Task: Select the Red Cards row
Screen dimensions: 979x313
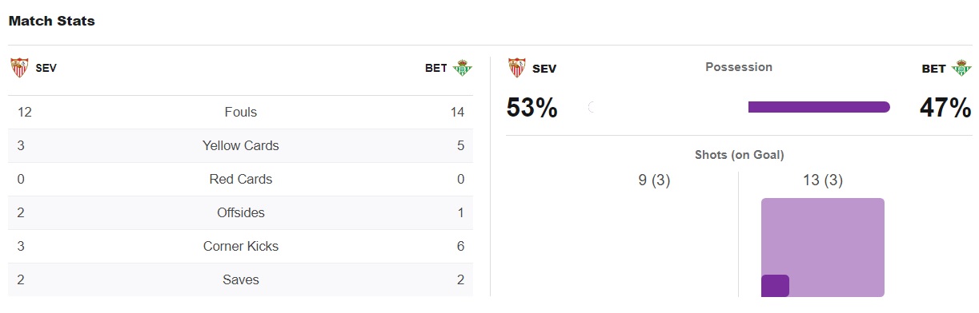Action: click(x=241, y=180)
